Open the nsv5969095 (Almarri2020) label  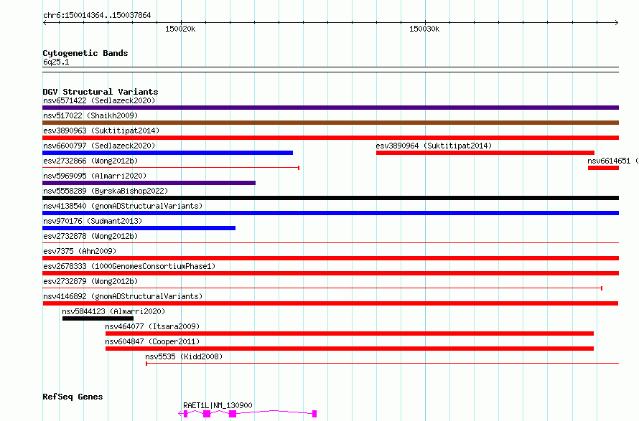[x=95, y=176]
